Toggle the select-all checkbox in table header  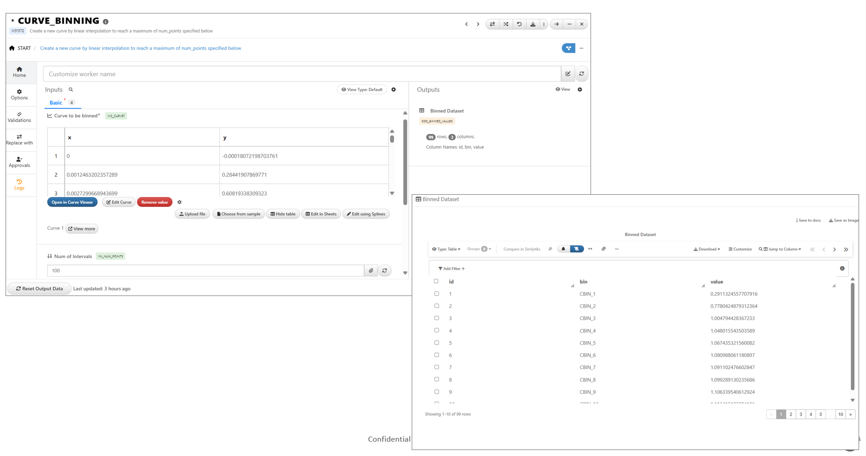pyautogui.click(x=436, y=281)
